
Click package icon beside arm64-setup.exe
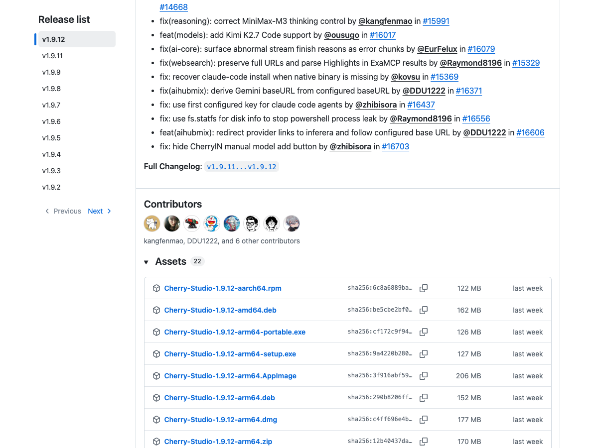pos(156,354)
